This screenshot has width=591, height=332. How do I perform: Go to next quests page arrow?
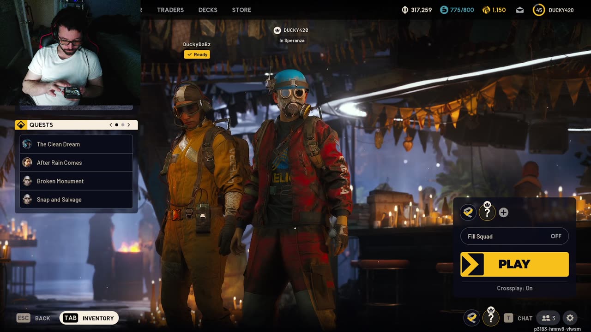tap(129, 125)
